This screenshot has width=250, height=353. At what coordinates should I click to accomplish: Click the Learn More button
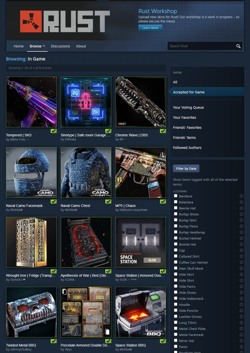click(150, 28)
